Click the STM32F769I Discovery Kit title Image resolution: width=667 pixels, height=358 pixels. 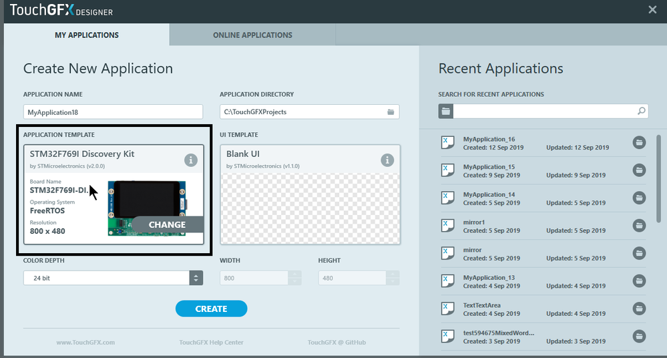click(x=82, y=154)
